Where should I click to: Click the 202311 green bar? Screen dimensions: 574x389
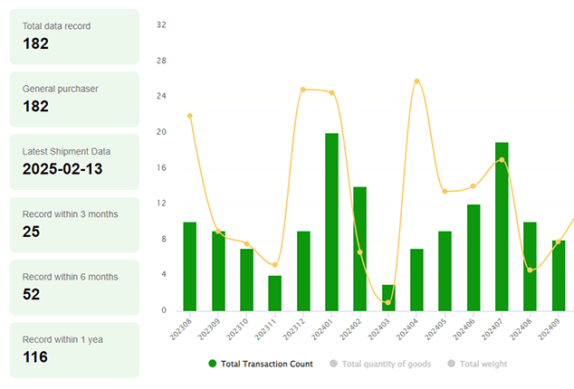coord(274,293)
